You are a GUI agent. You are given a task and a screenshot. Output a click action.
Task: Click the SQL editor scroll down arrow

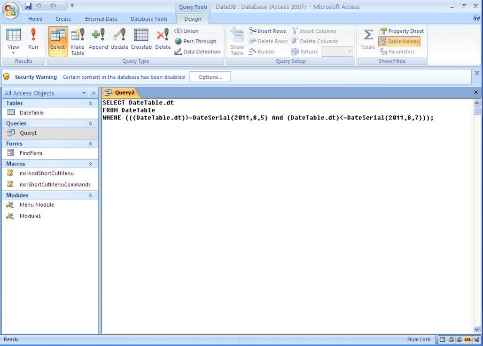coord(476,330)
